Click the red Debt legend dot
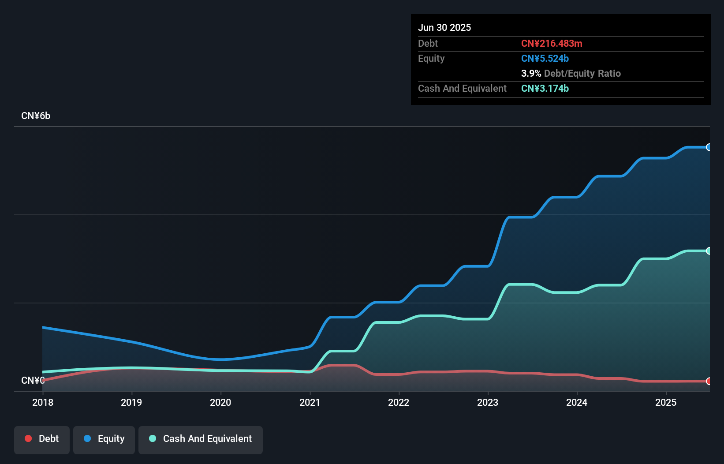Viewport: 724px width, 464px height. click(x=28, y=438)
